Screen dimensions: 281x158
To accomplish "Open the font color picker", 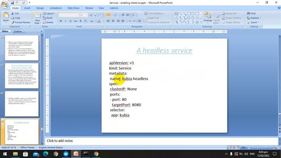I will click(x=99, y=21).
